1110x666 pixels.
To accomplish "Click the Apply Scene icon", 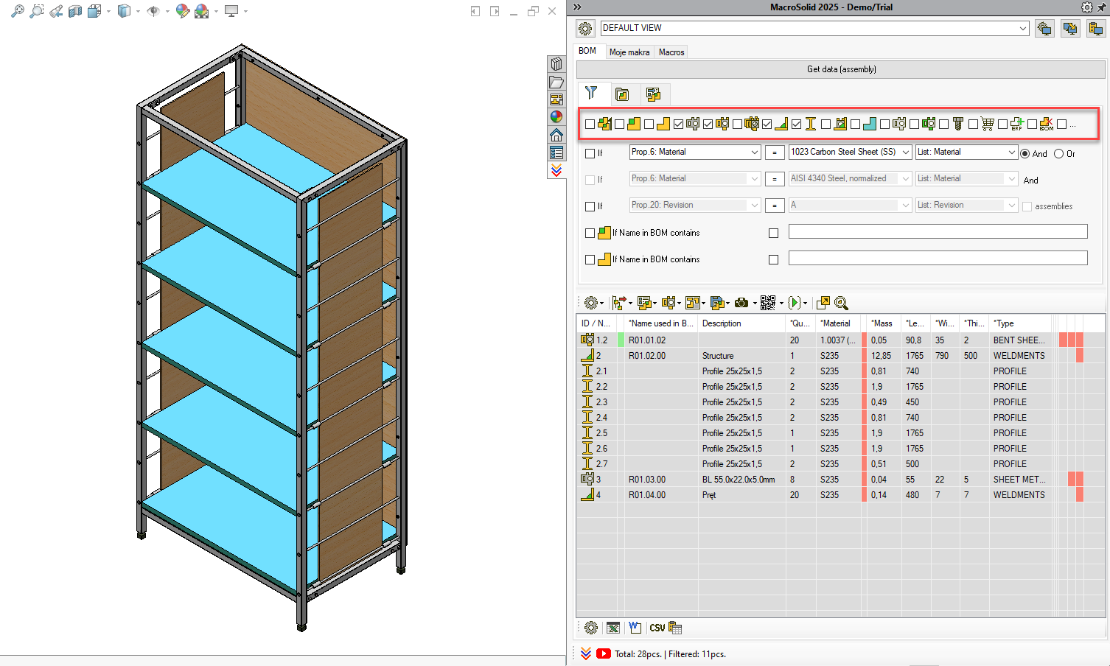I will point(202,11).
